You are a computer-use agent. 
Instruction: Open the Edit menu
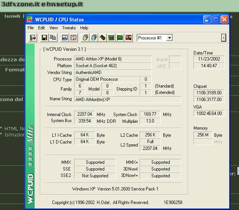[41, 28]
